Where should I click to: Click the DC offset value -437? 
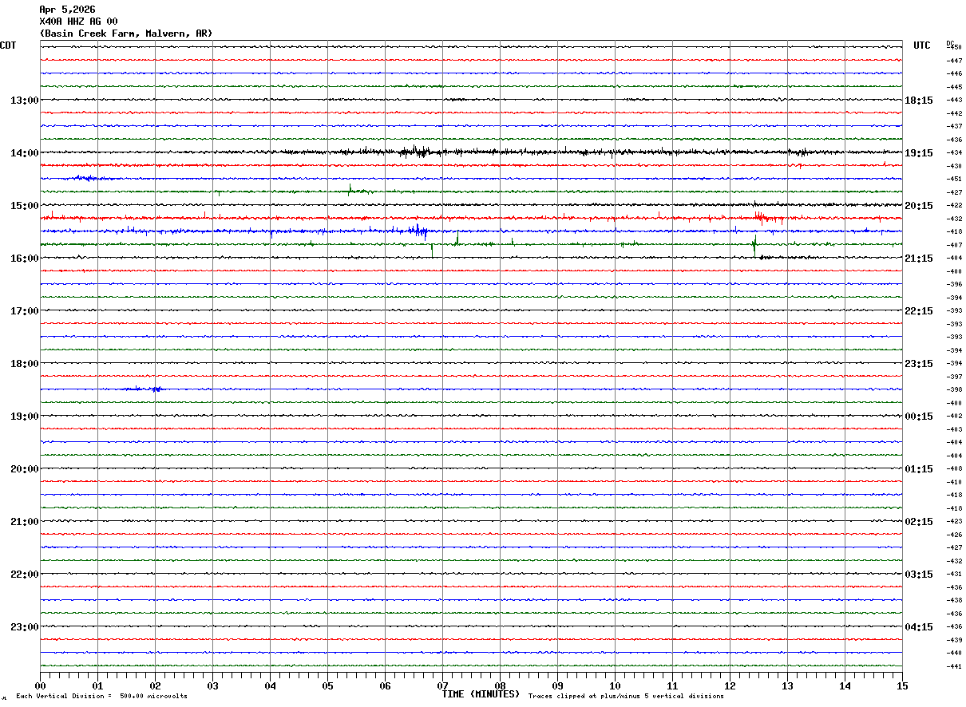[x=955, y=126]
